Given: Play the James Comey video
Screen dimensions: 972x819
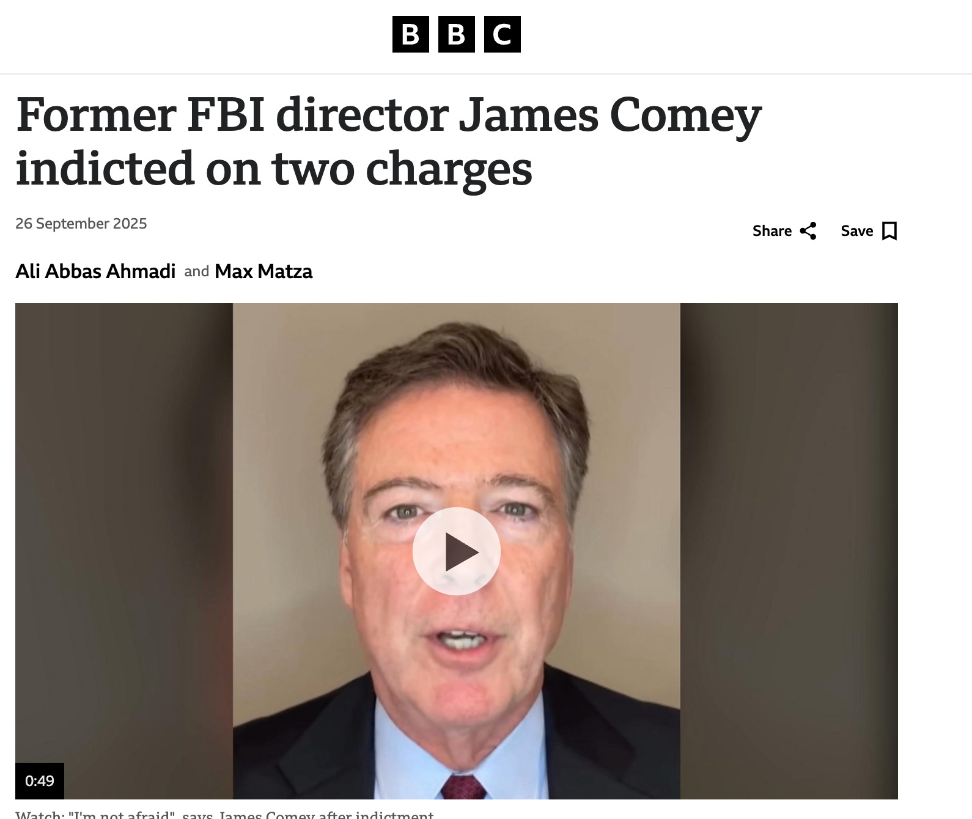Looking at the screenshot, I should (457, 551).
